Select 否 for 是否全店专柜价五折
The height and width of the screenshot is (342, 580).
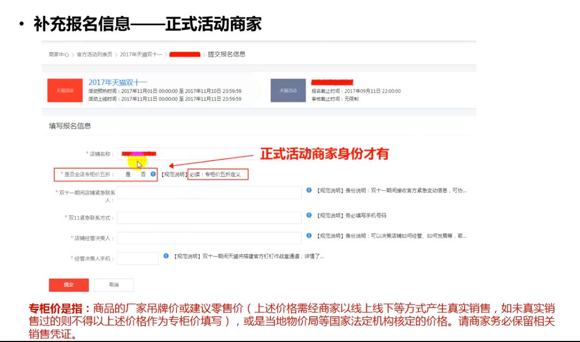[143, 175]
